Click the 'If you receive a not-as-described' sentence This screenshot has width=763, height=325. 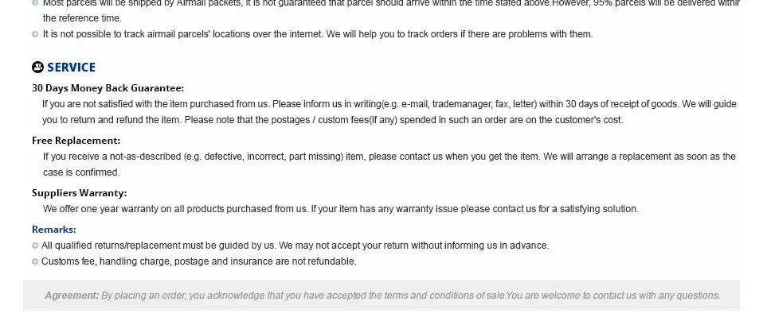pyautogui.click(x=389, y=157)
